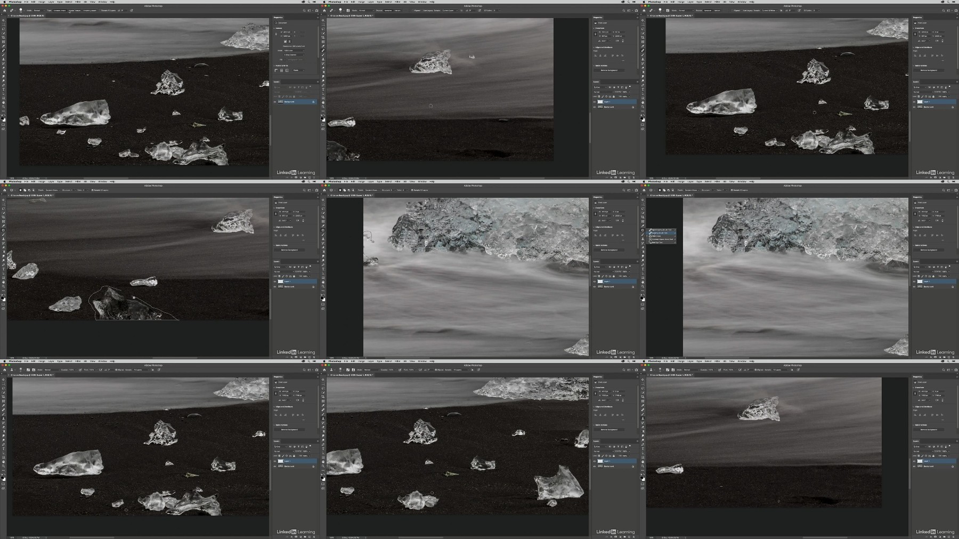The height and width of the screenshot is (539, 959).
Task: Click Layer 1 thumbnail in open-flyout frame
Action: (920, 281)
